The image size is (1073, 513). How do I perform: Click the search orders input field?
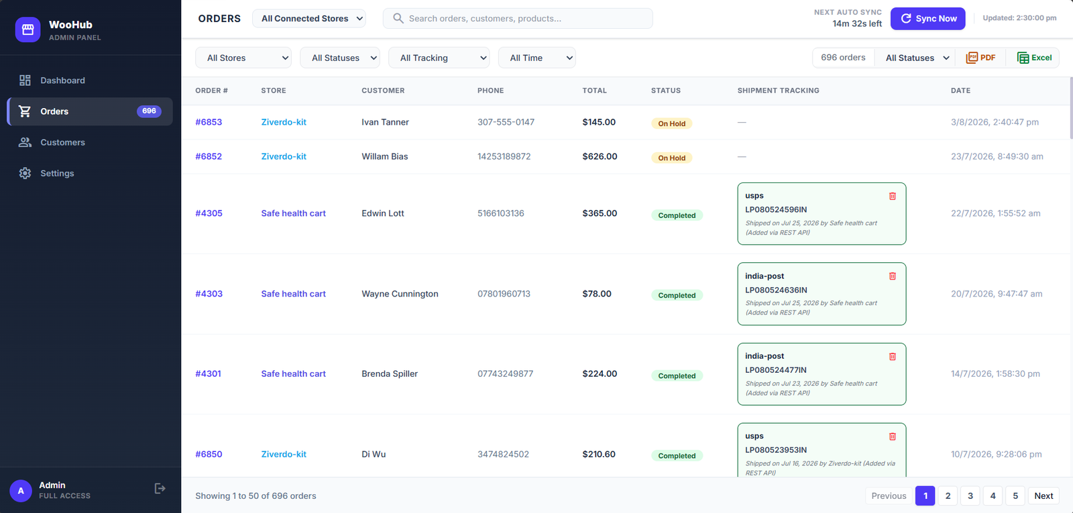(x=518, y=19)
